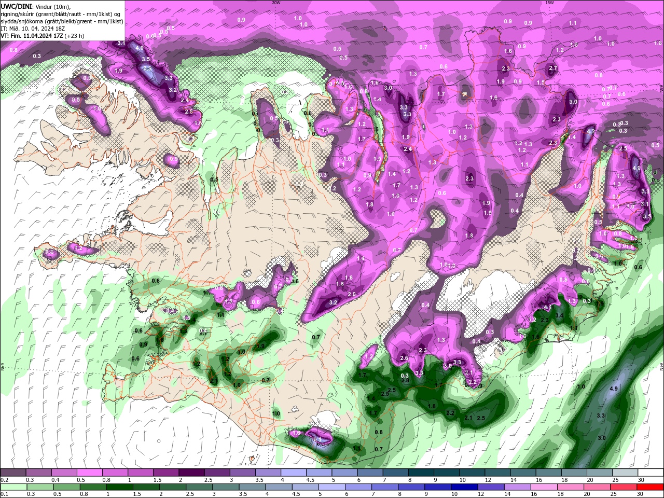
Task: Click the 15W longitude label
Action: click(x=549, y=3)
